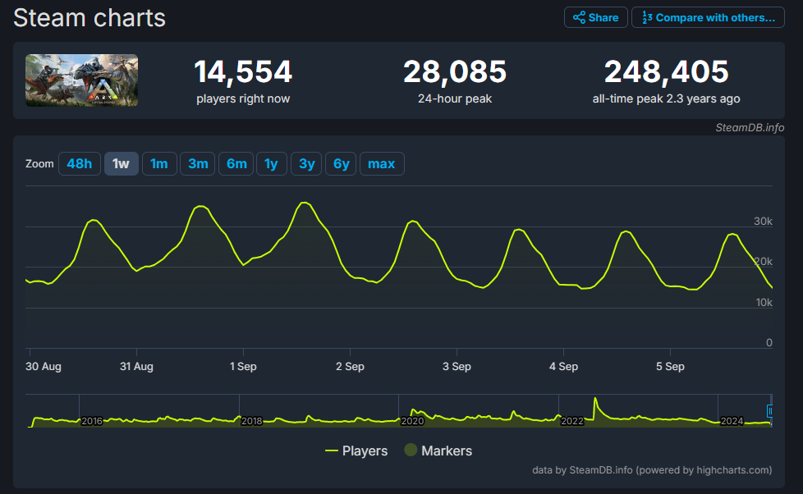The height and width of the screenshot is (494, 803).
Task: Click the compare ranking icon
Action: point(647,17)
